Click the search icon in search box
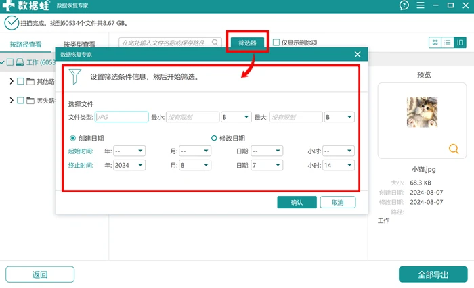The height and width of the screenshot is (288, 474). [x=215, y=43]
